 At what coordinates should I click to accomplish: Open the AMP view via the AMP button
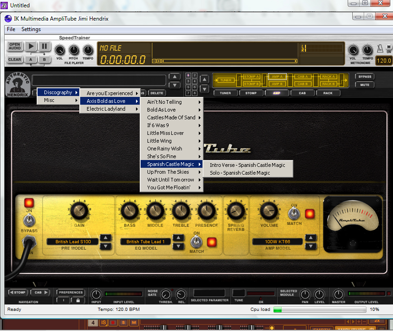pos(277,93)
